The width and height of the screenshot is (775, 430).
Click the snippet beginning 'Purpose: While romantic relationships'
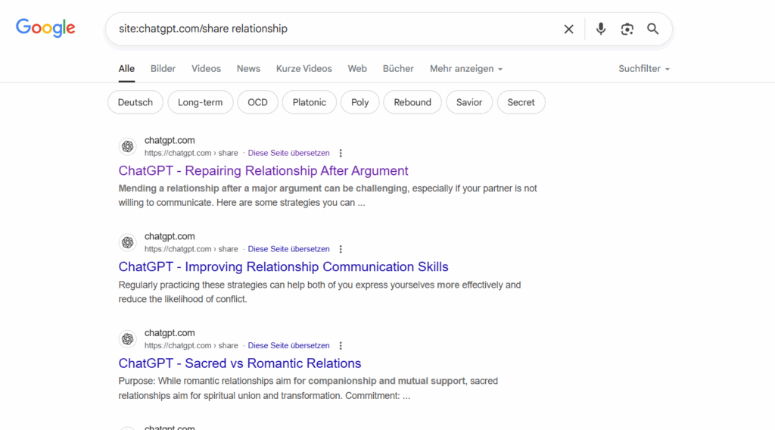(x=309, y=388)
